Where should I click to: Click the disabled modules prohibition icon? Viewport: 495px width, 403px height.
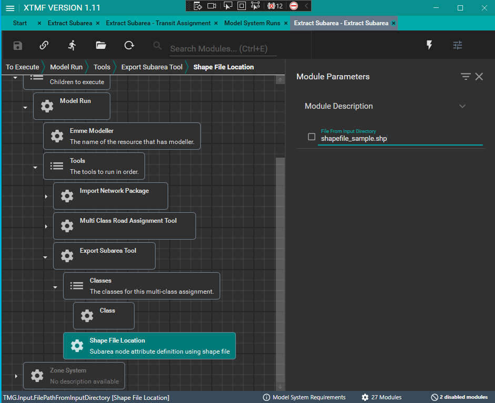point(435,397)
